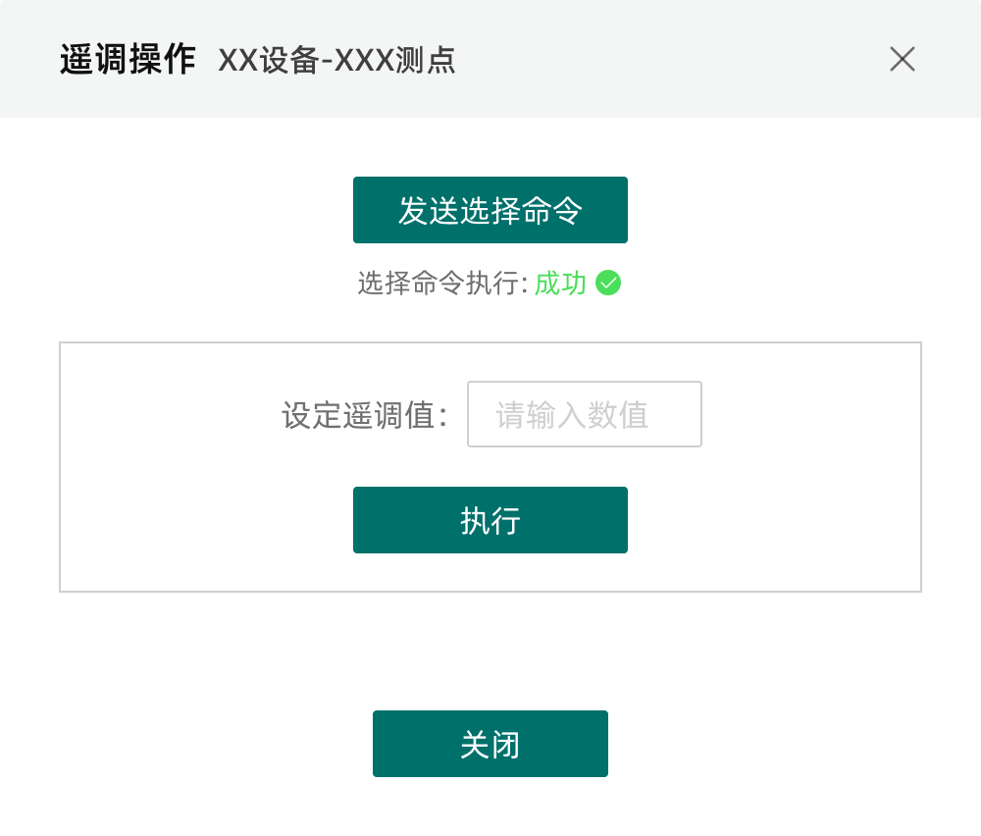Focus the 请输入数值 input field

point(585,414)
